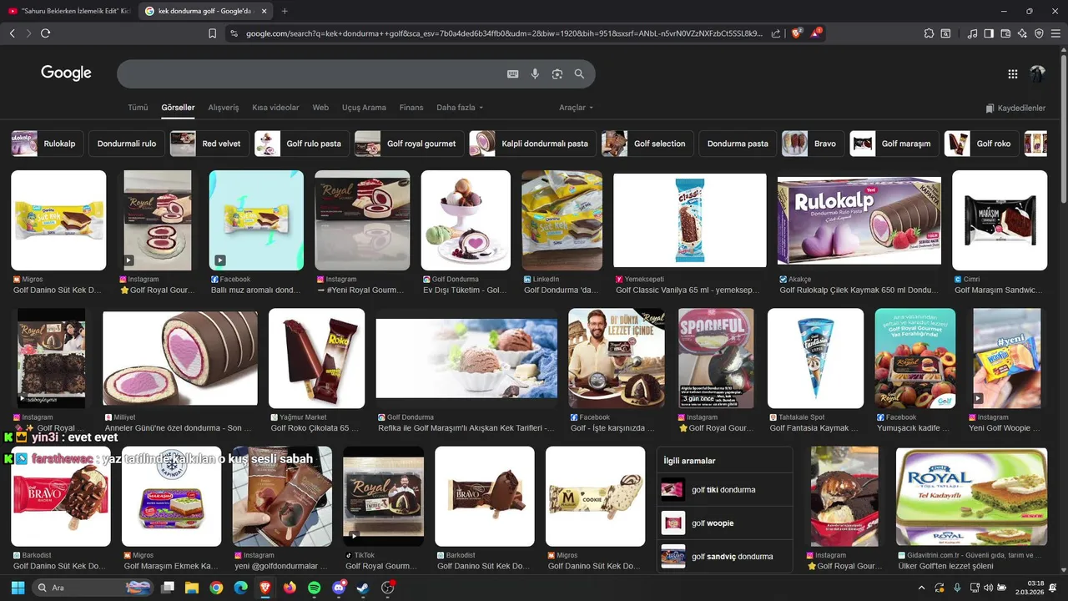This screenshot has width=1068, height=601.
Task: Open the Windows Start menu
Action: (x=17, y=588)
